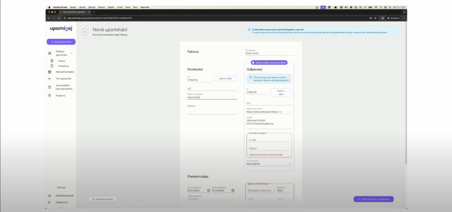Open the Záložky menu

coord(111,7)
